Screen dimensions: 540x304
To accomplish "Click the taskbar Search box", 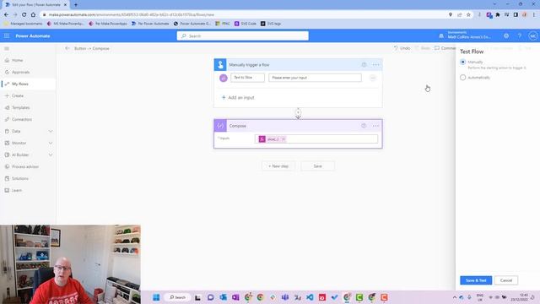I will pos(178,297).
